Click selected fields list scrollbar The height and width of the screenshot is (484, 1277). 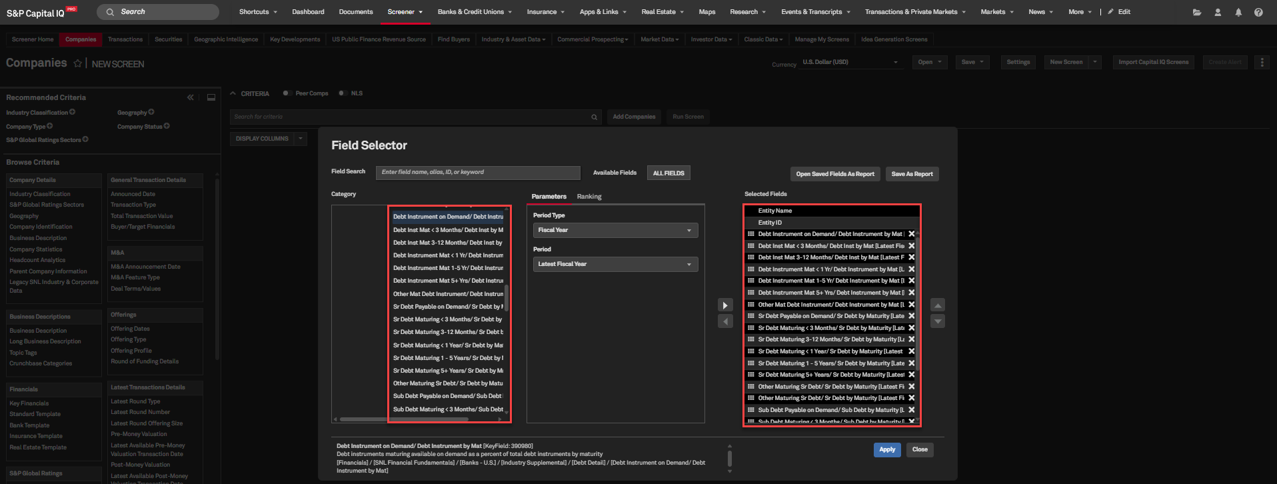(x=918, y=303)
